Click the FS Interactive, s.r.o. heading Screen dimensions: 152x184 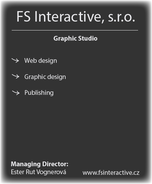tap(76, 16)
